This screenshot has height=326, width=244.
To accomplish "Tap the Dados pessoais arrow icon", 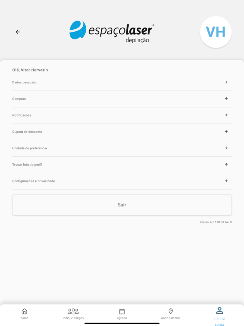I will pos(226,82).
